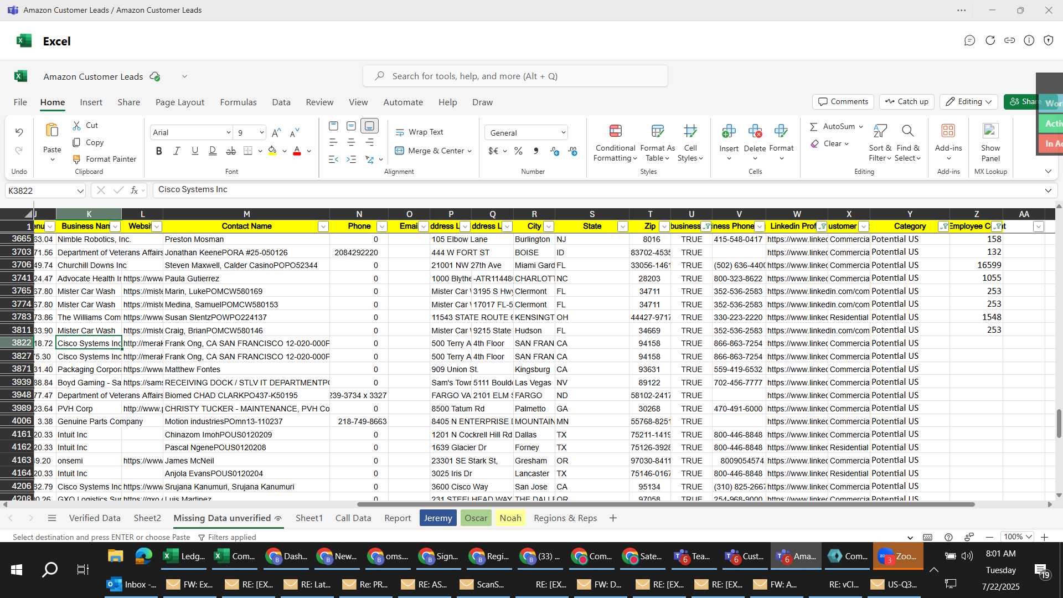
Task: Click Delete cells icon
Action: [x=755, y=131]
